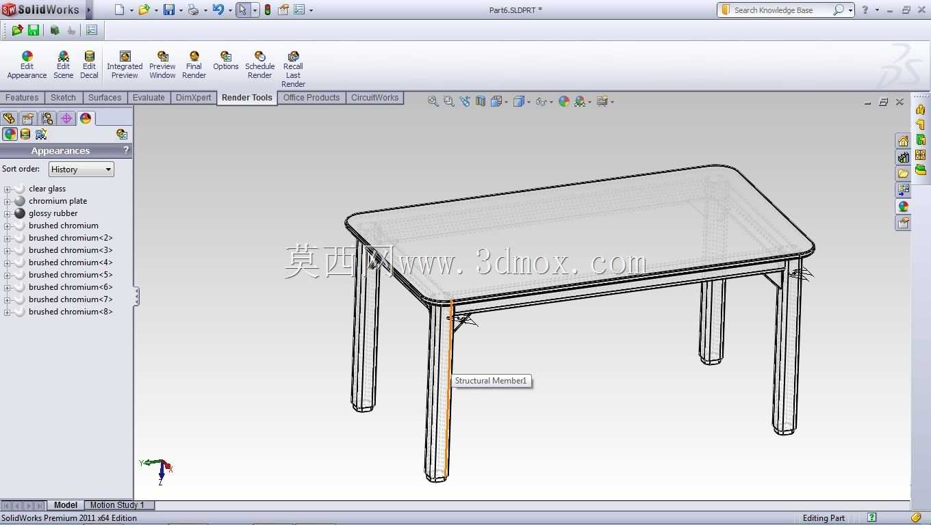
Task: Show the scenes and lights cylinder view
Action: pos(25,134)
